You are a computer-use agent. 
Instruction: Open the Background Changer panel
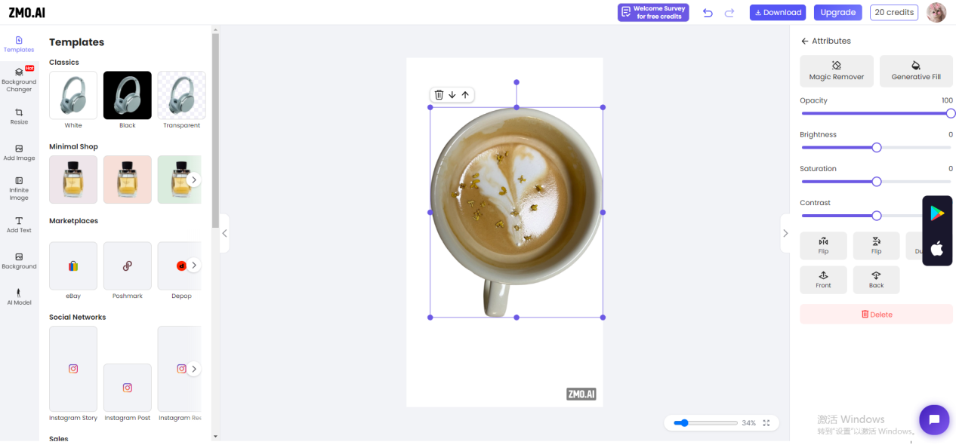tap(19, 80)
